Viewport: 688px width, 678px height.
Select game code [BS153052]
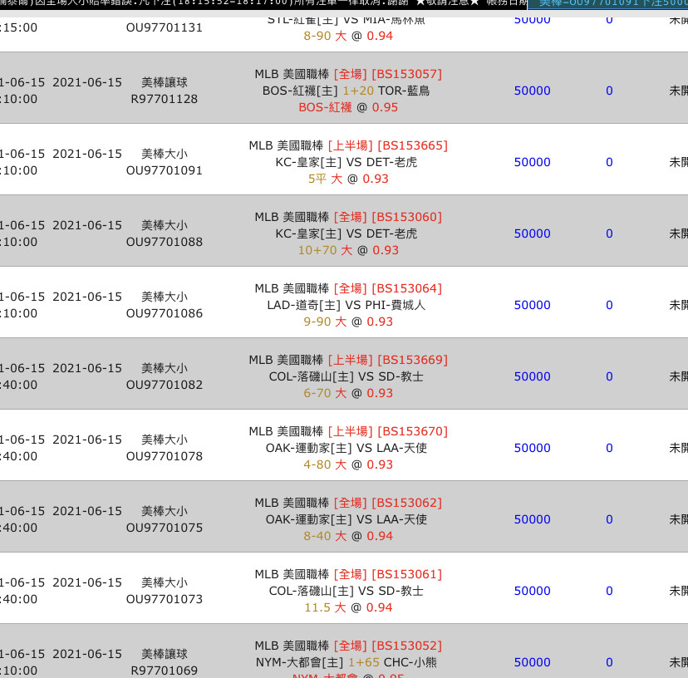(x=407, y=646)
